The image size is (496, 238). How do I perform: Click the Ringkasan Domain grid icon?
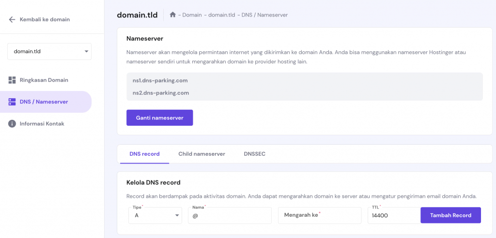[x=12, y=80]
